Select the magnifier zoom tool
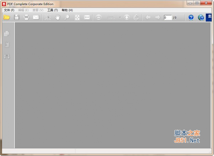The image size is (214, 156). 67,17
